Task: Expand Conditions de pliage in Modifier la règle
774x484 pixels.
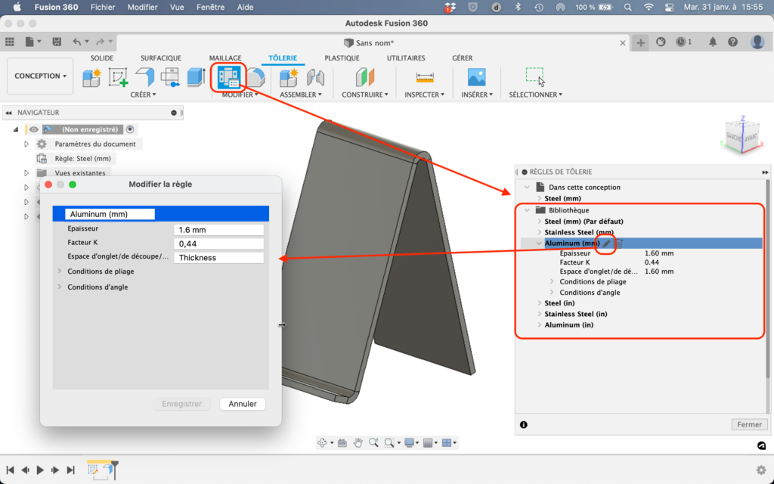Action: [x=60, y=271]
